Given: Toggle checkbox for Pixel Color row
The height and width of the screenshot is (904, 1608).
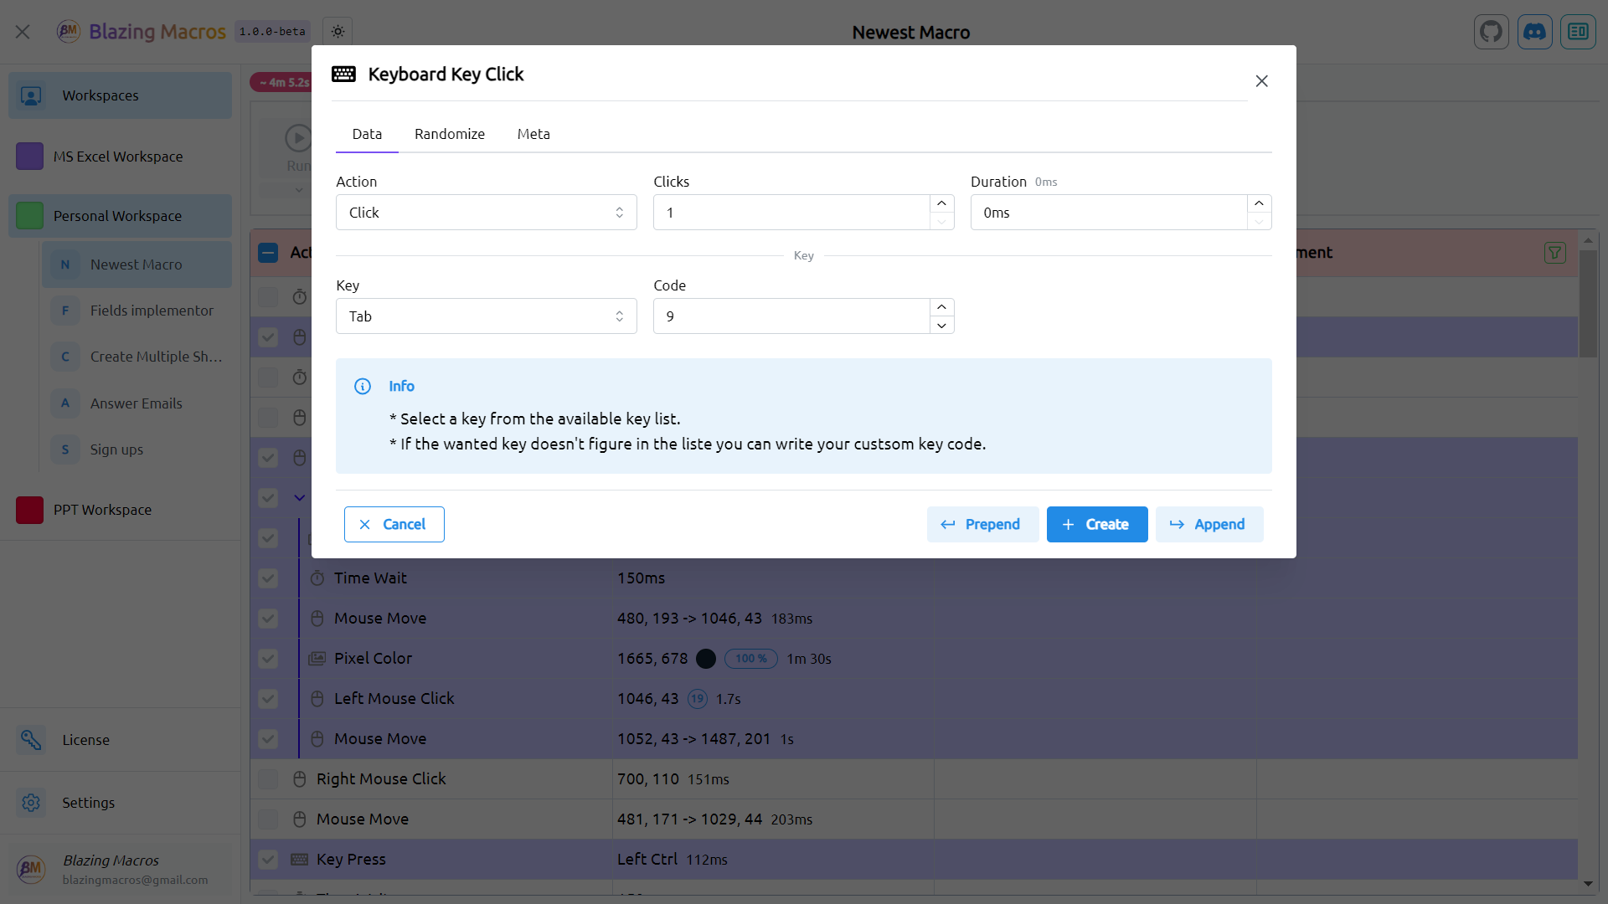Looking at the screenshot, I should click(x=268, y=659).
